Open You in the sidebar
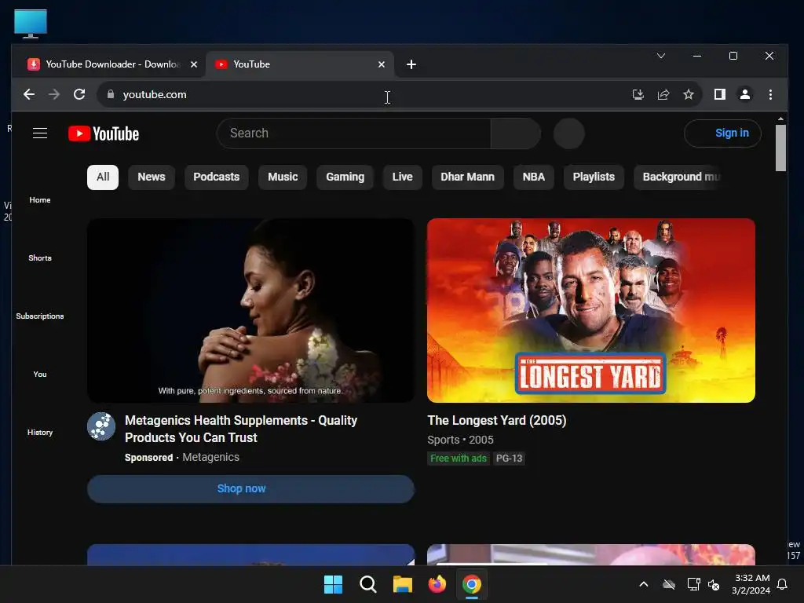This screenshot has width=804, height=603. click(40, 375)
